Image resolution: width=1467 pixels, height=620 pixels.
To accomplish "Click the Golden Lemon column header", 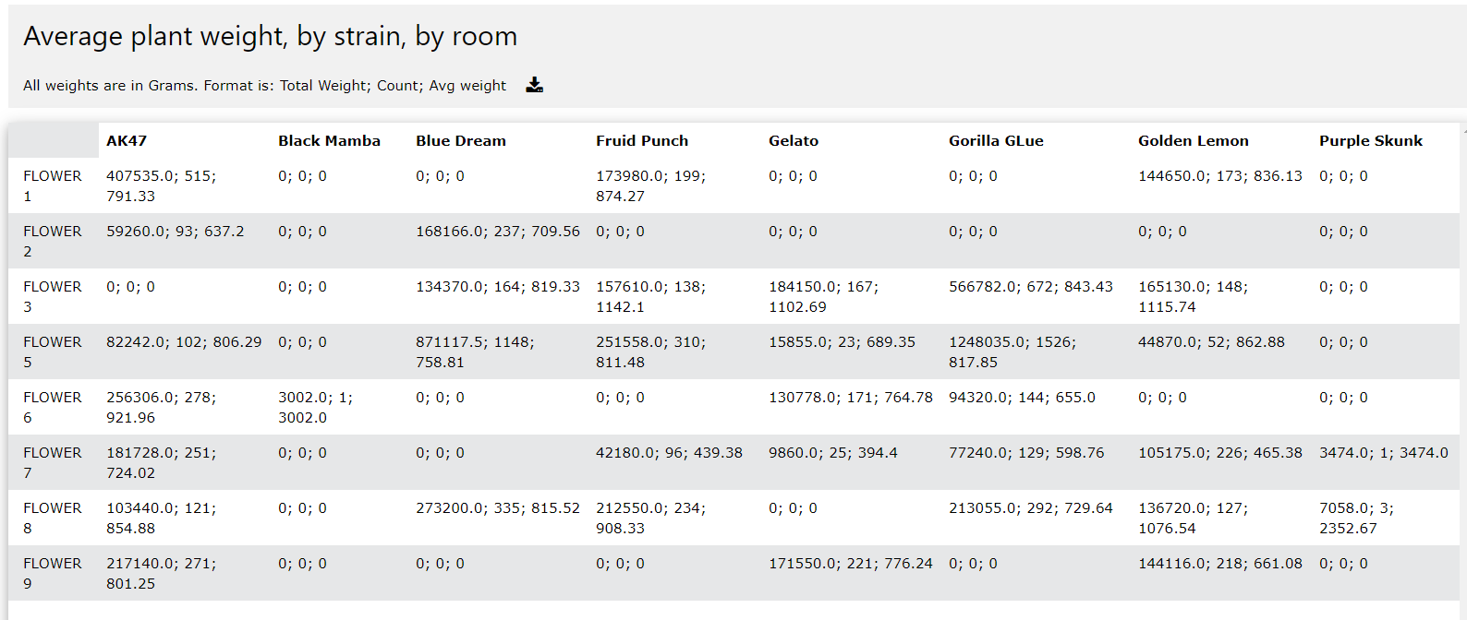I will [x=1193, y=141].
